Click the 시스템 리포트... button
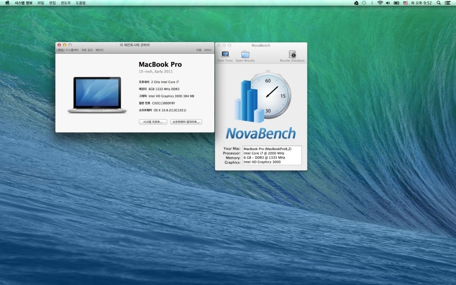The height and width of the screenshot is (285, 456). (153, 122)
